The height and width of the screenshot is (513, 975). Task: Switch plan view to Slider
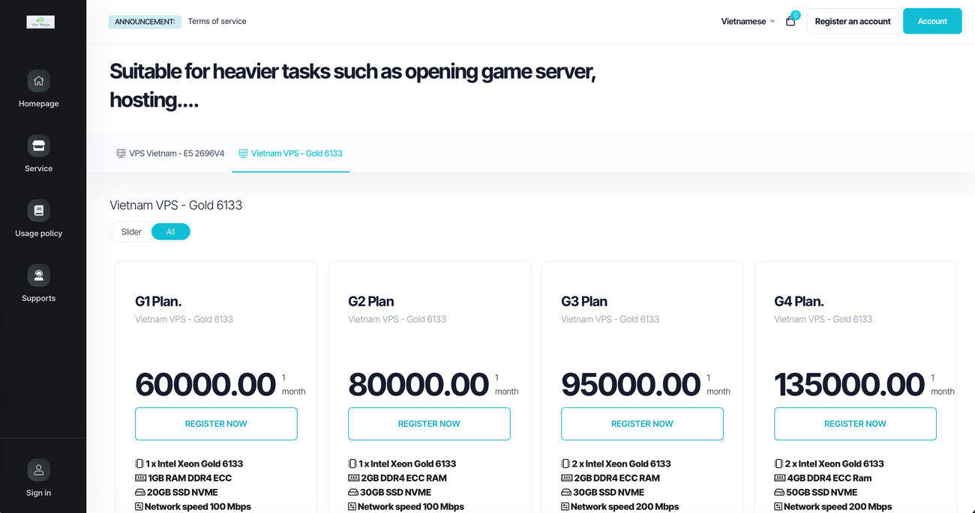tap(131, 232)
